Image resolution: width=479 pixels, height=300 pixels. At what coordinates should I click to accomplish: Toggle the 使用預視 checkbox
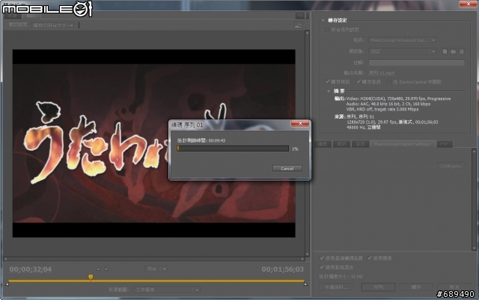click(x=370, y=258)
